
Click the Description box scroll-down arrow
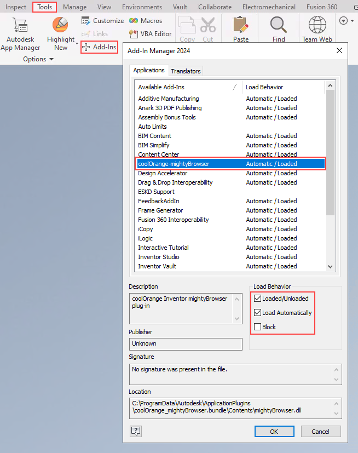pos(236,319)
